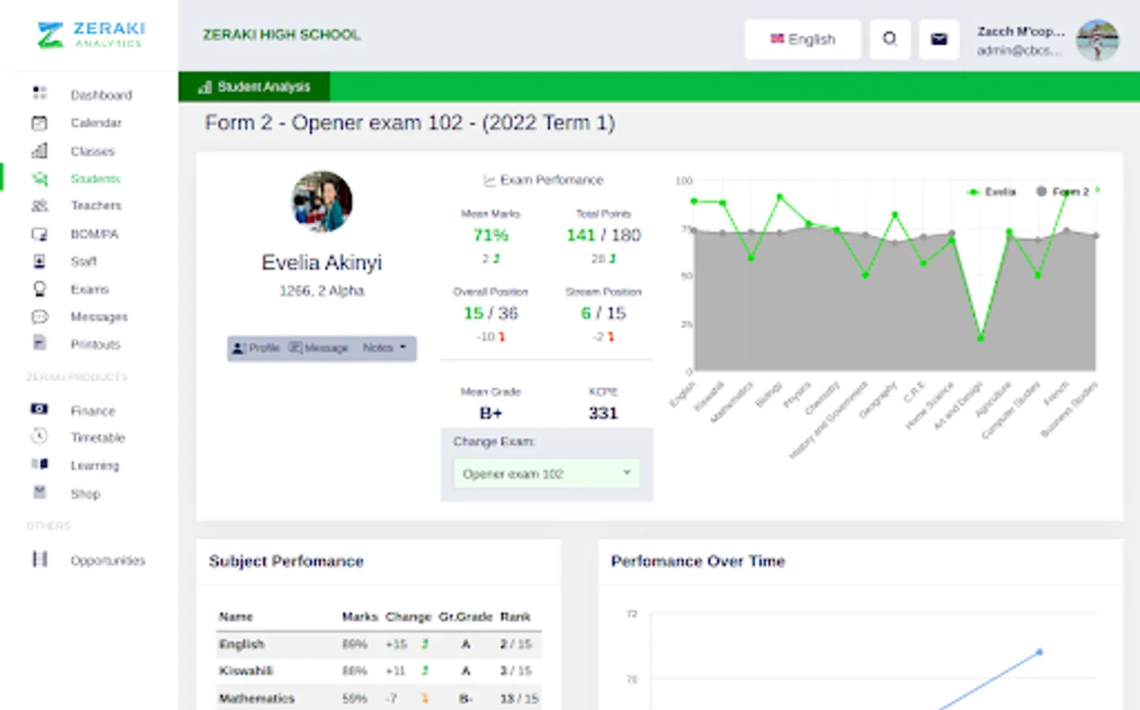The height and width of the screenshot is (710, 1140).
Task: Click the Exams sidebar icon
Action: coord(39,289)
